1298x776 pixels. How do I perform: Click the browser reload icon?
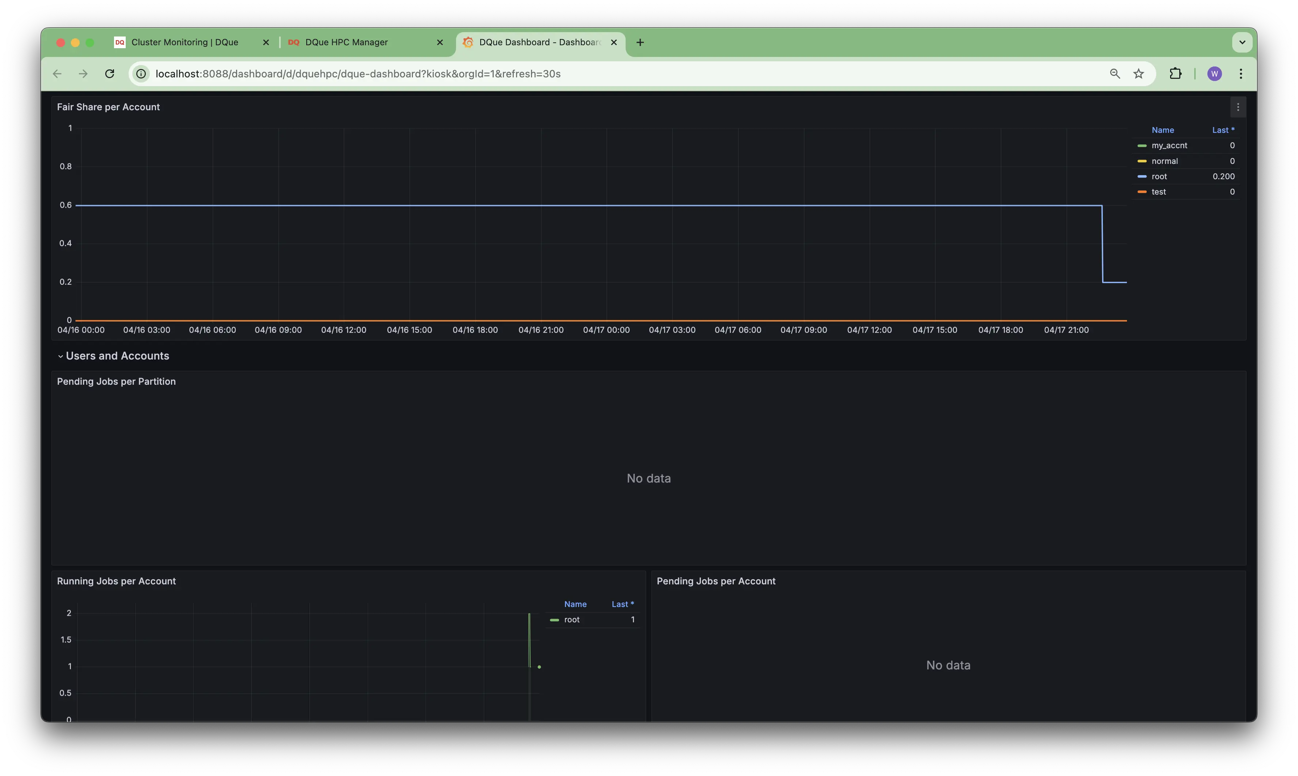[109, 74]
